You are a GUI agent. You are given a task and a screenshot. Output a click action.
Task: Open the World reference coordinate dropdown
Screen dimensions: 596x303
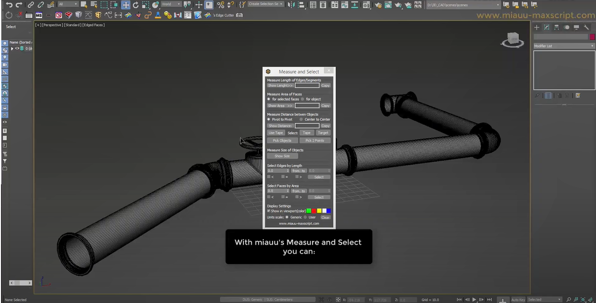171,4
